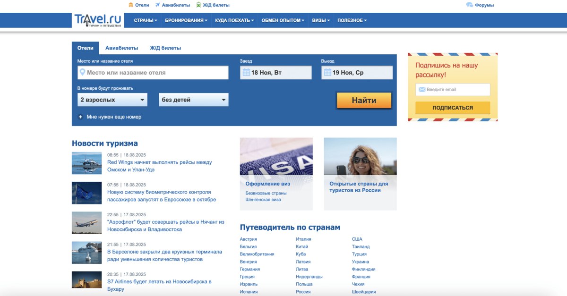The image size is (567, 296).
Task: Click the plus icon for Мне нужен еще номер
Action: (80, 117)
